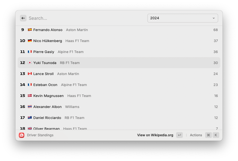The width and height of the screenshot is (238, 161).
Task: Click RB F1 Team label beside Ricciardo
Action: point(74,118)
